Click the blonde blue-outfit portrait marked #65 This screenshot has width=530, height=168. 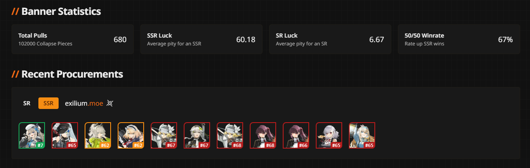362,135
